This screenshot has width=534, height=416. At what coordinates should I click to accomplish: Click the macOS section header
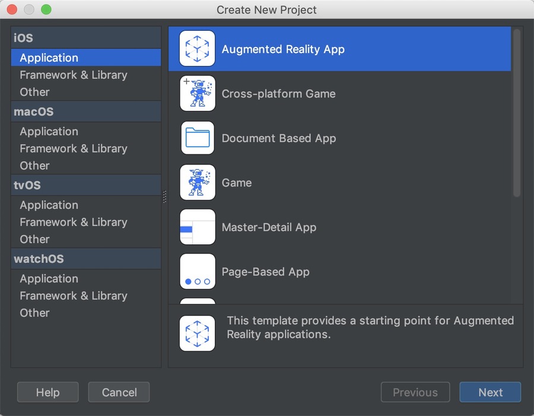click(x=86, y=112)
